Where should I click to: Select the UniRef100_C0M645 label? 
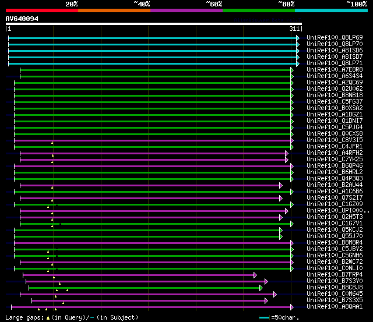[x=335, y=294]
